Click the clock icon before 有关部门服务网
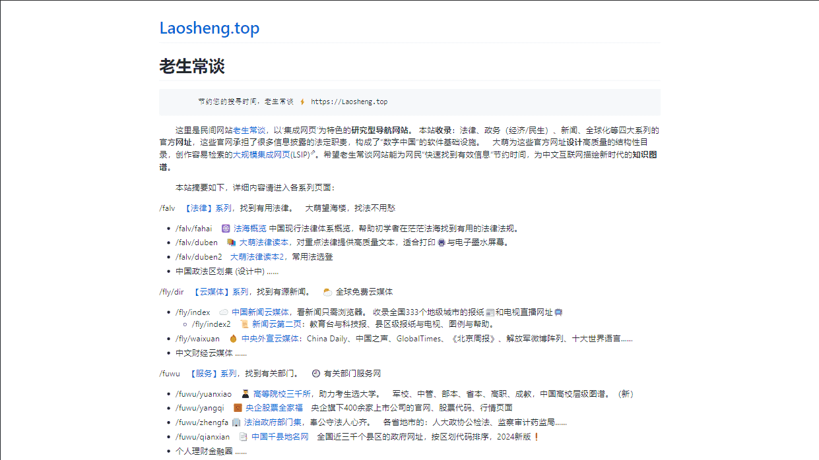Image resolution: width=819 pixels, height=460 pixels. click(x=315, y=374)
